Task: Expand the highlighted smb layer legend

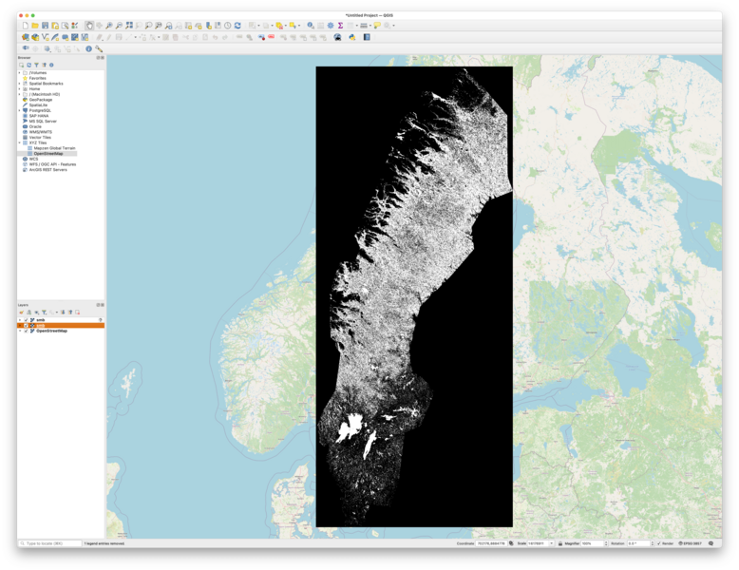Action: (20, 325)
